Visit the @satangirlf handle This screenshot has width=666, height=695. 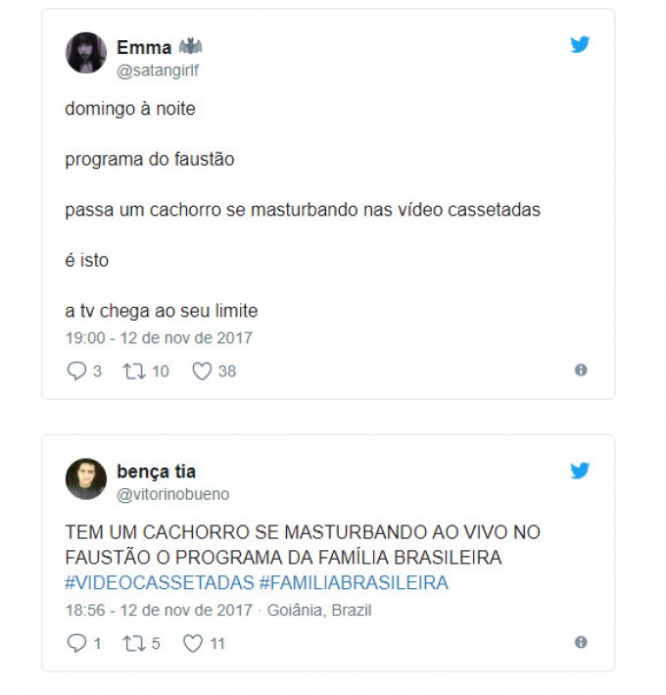(x=158, y=71)
